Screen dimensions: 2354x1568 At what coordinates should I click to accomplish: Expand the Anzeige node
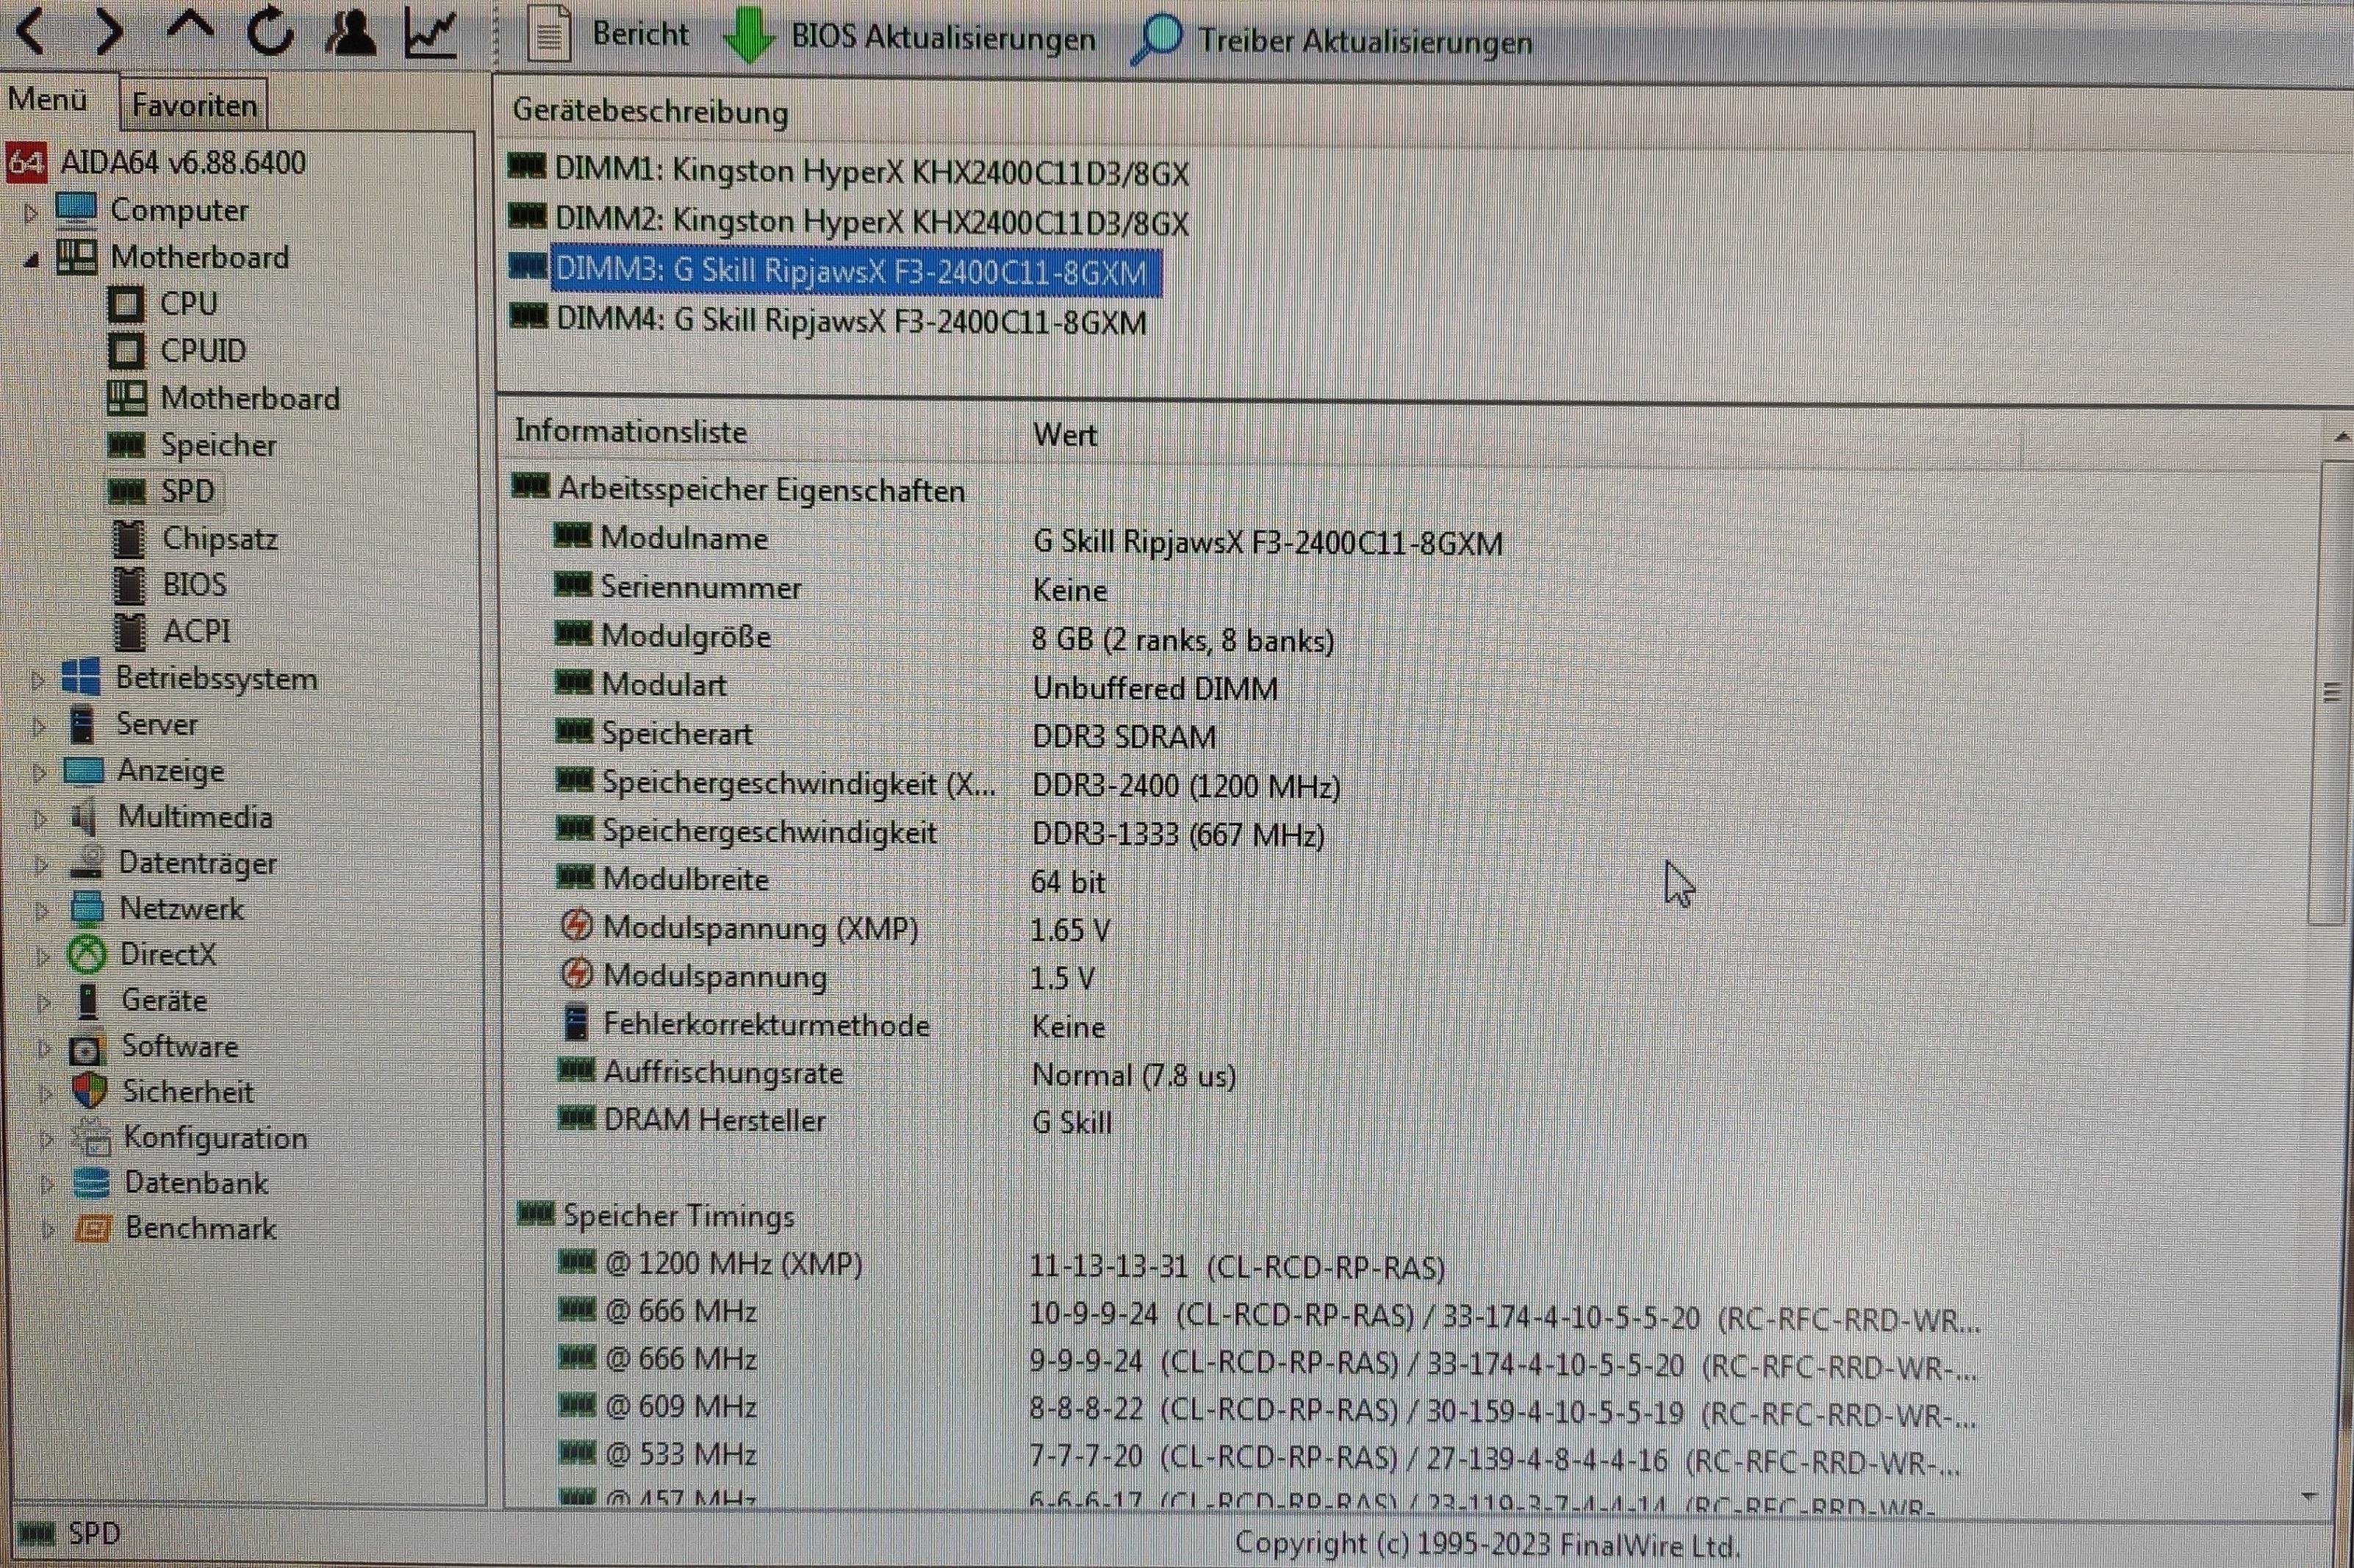39,772
